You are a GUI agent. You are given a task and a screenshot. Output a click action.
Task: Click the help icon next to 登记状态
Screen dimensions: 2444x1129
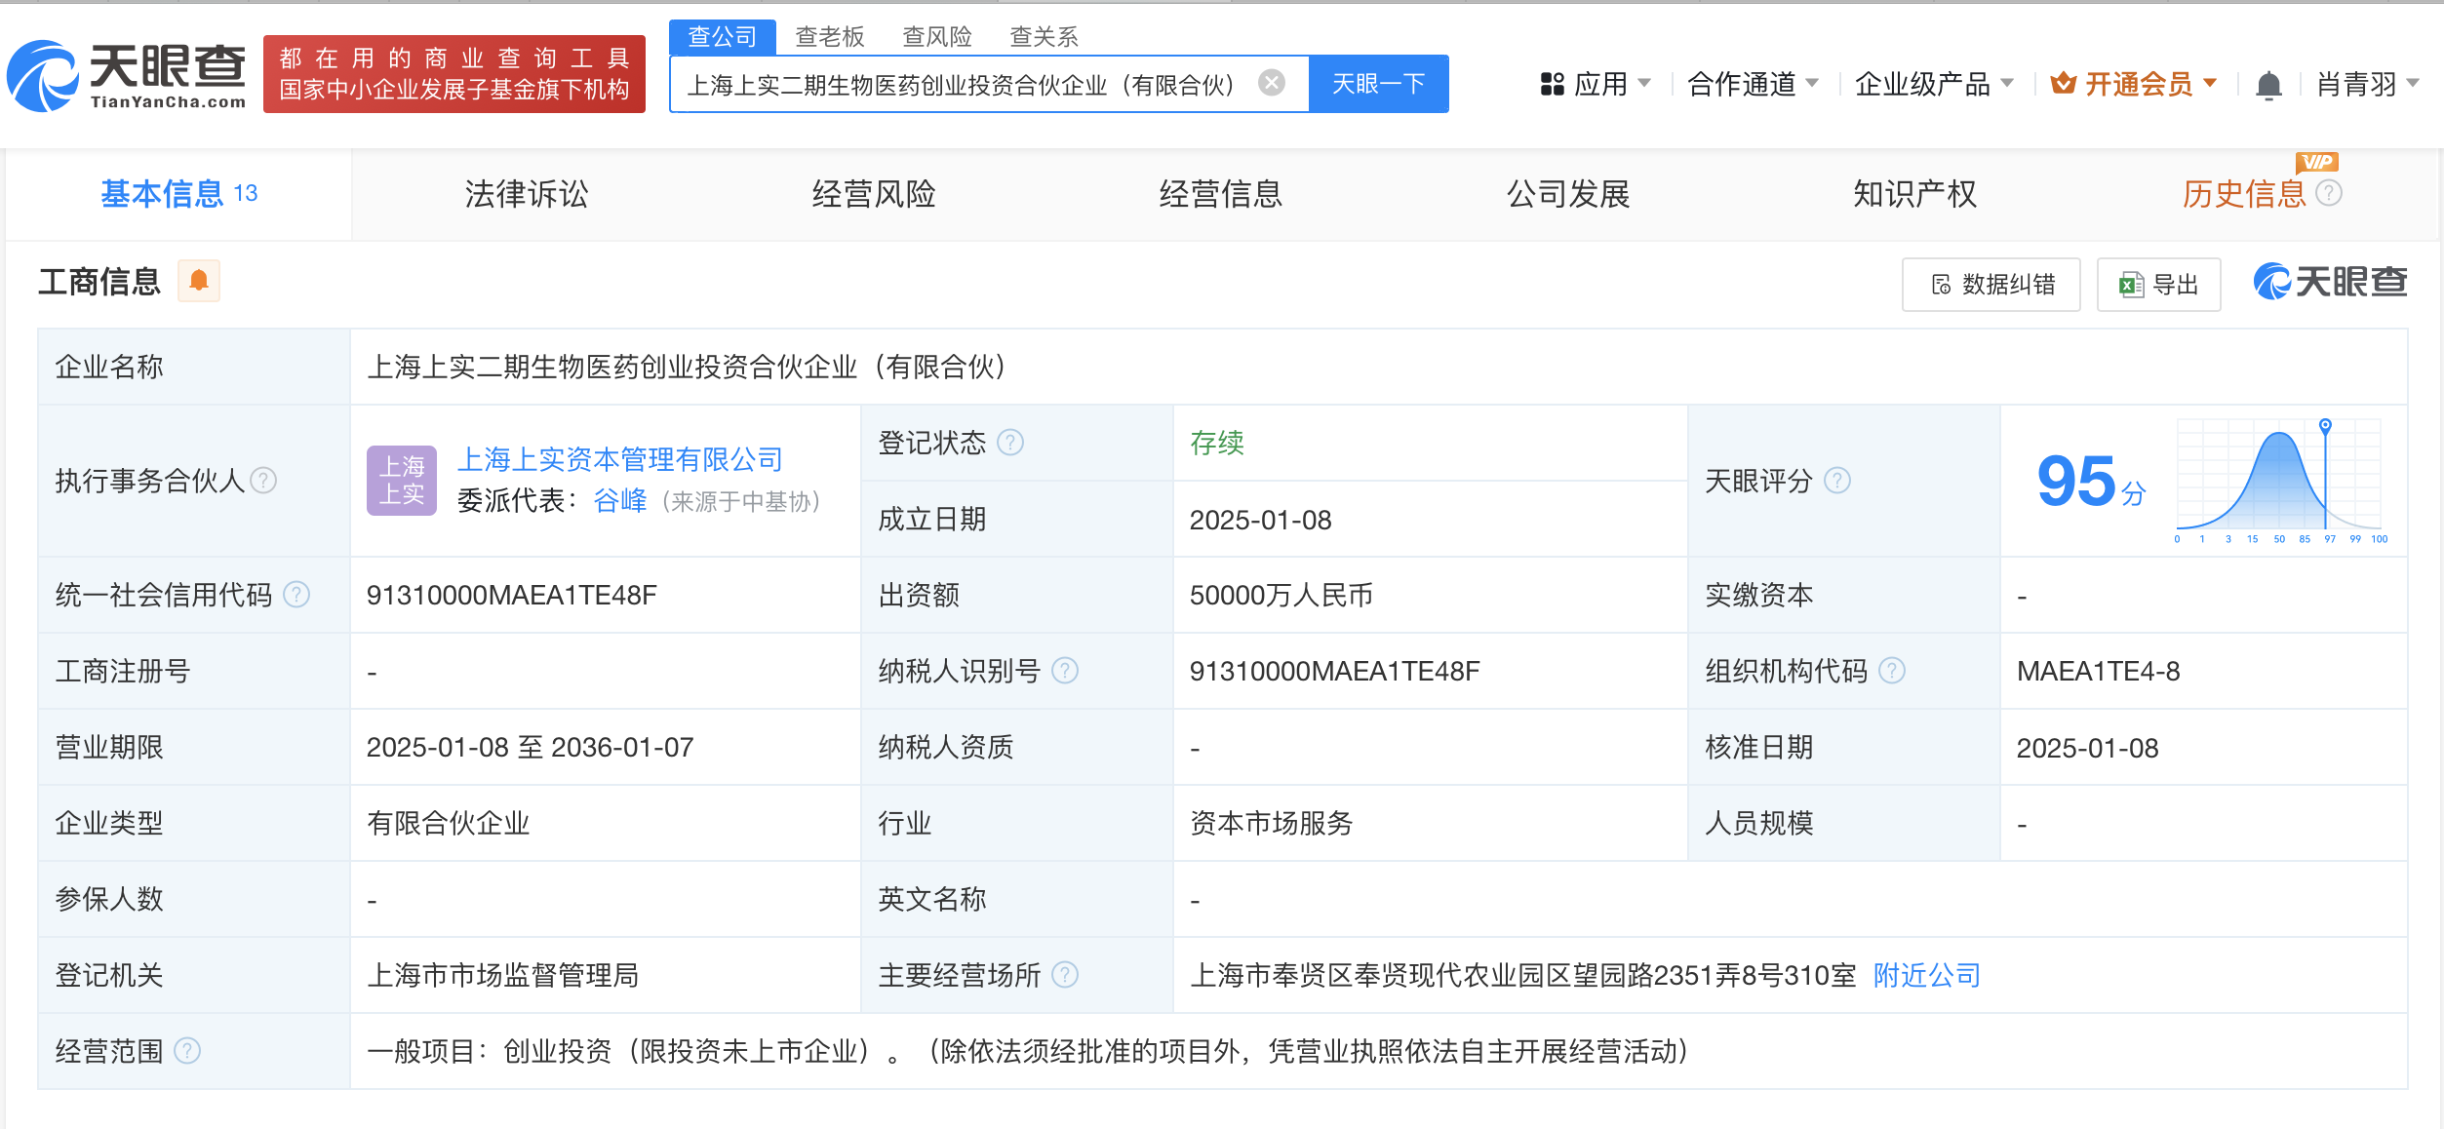click(1010, 443)
